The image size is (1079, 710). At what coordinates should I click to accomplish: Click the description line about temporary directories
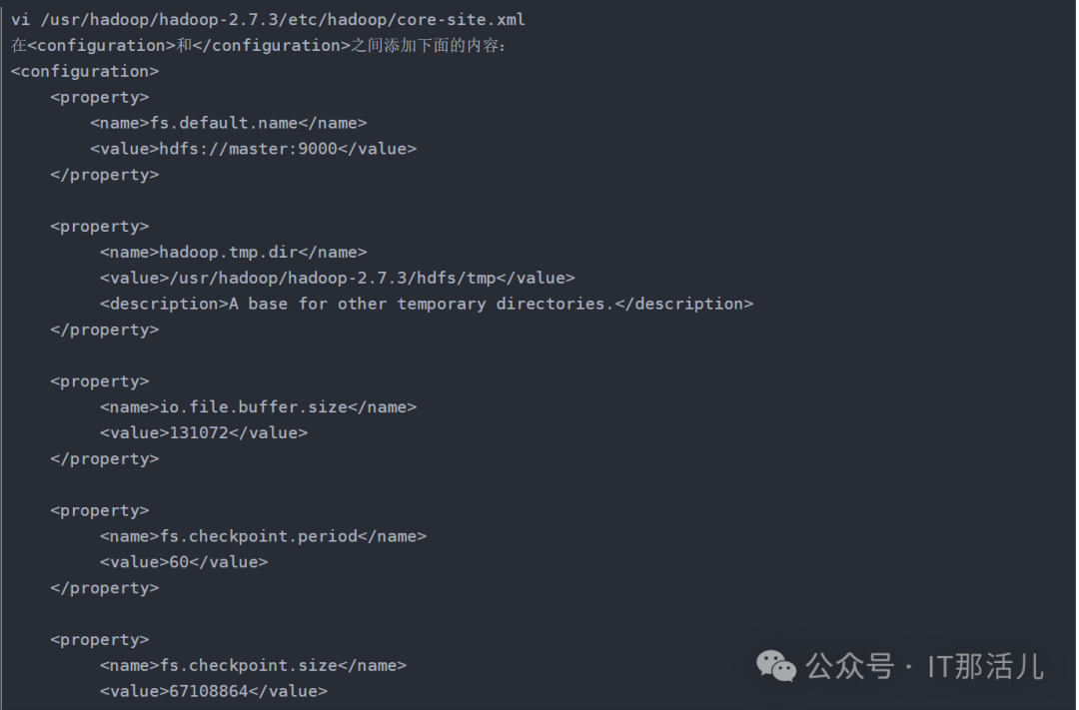[427, 304]
